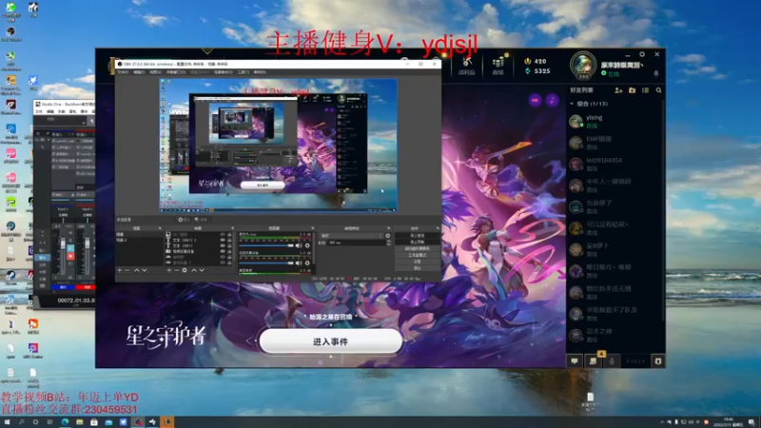Pop out the OBS audio mixer dock
Image resolution: width=761 pixels, height=428 pixels.
pos(312,228)
